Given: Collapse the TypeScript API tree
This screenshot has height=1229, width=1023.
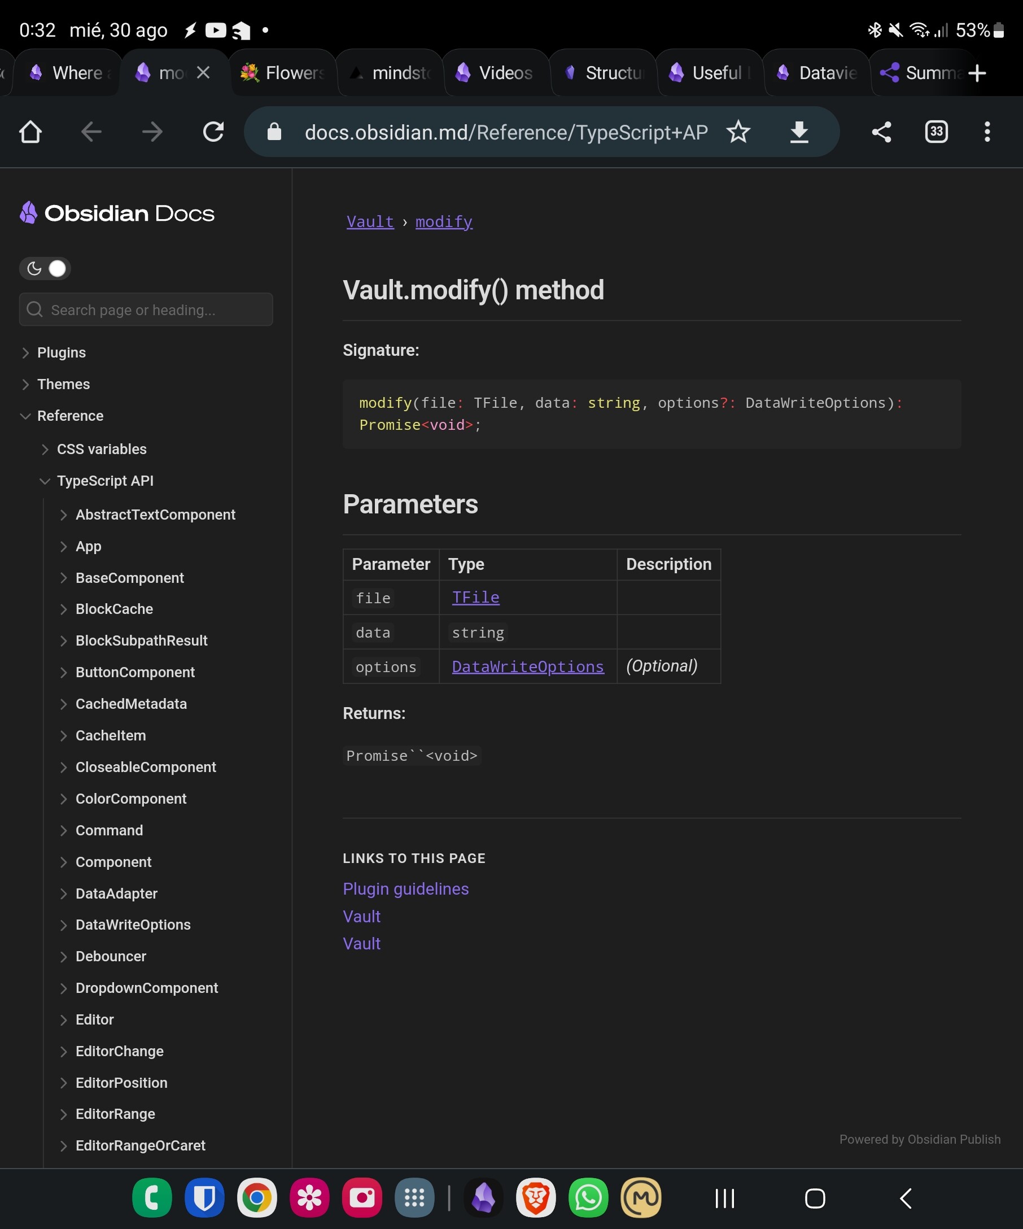Looking at the screenshot, I should (x=45, y=481).
